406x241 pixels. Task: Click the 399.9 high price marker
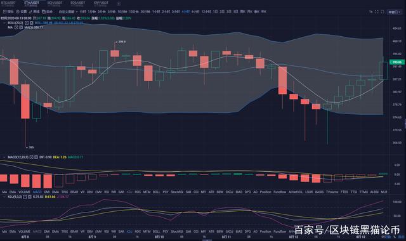coord(121,42)
